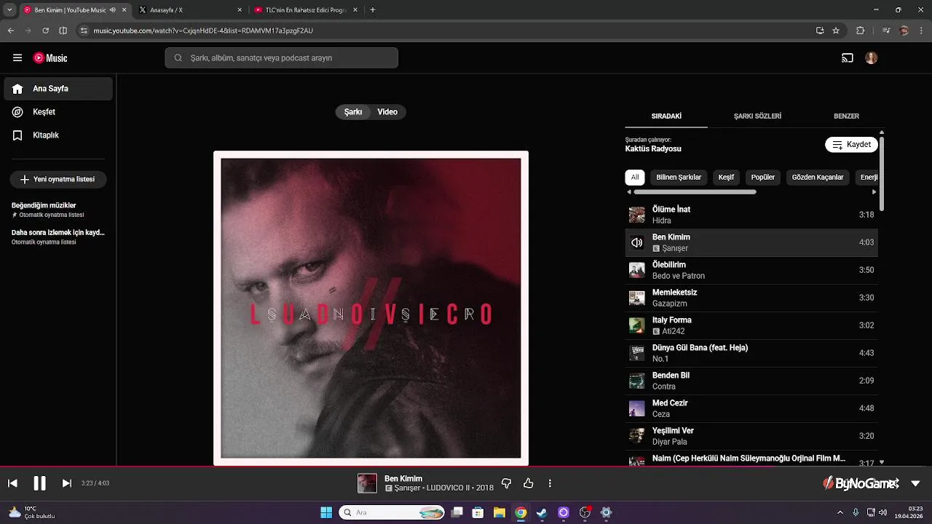Click the speaker icon on Ben Kimim row
This screenshot has height=524, width=932.
point(637,242)
